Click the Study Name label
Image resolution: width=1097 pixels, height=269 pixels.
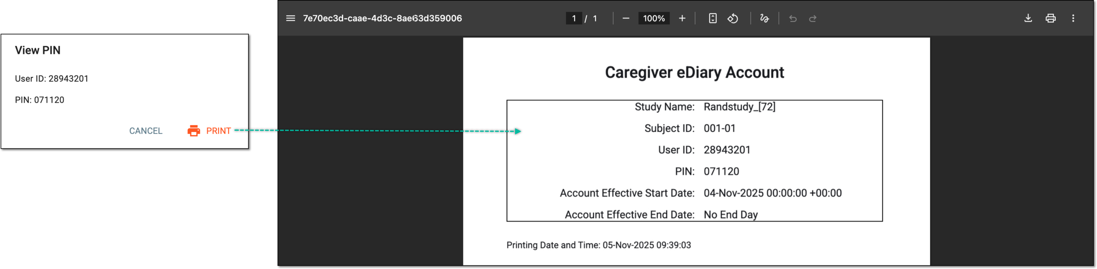click(664, 107)
